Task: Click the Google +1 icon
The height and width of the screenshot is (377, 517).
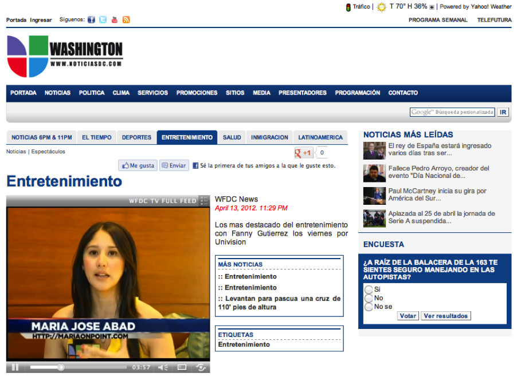Action: 303,153
